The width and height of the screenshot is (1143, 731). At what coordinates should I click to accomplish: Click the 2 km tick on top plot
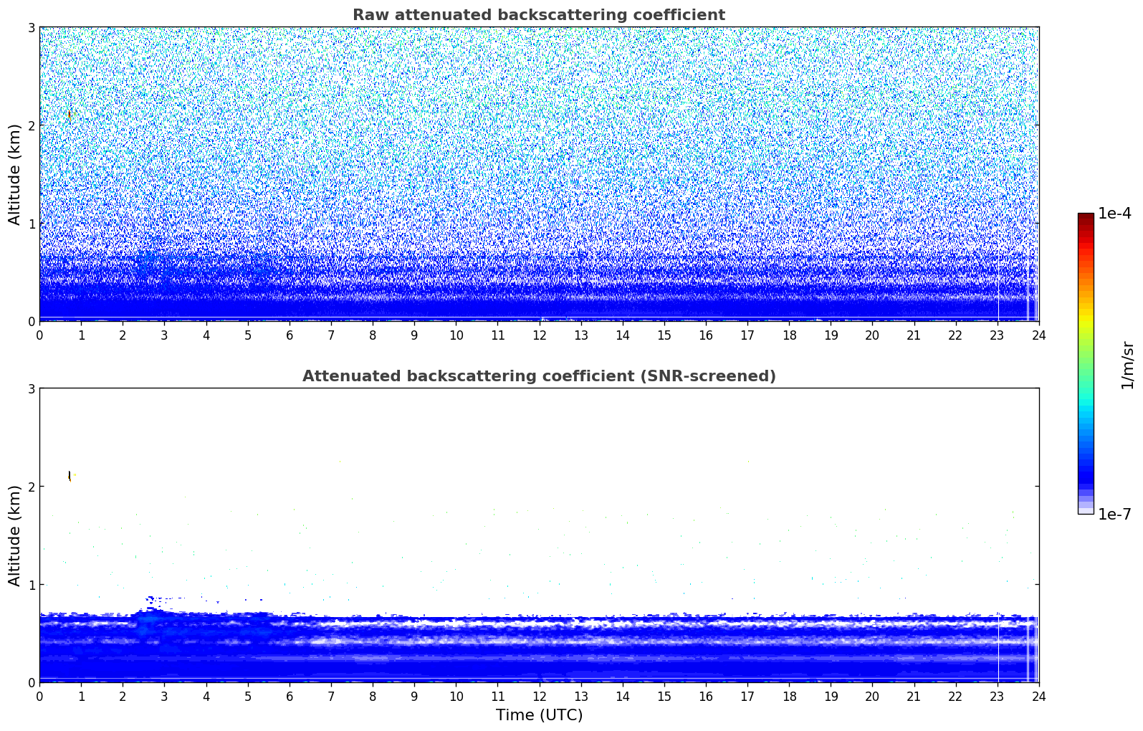[31, 125]
